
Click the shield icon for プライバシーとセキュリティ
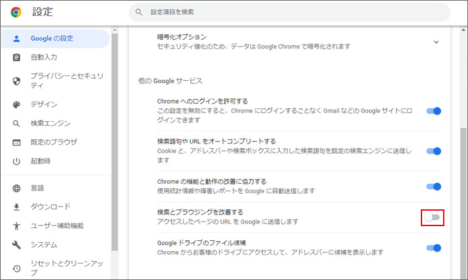[x=16, y=81]
